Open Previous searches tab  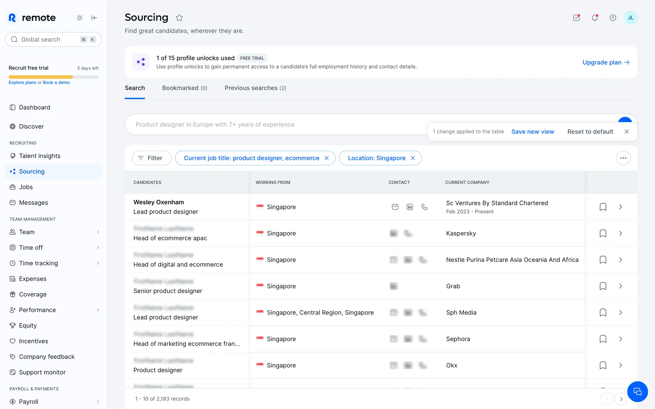click(255, 88)
